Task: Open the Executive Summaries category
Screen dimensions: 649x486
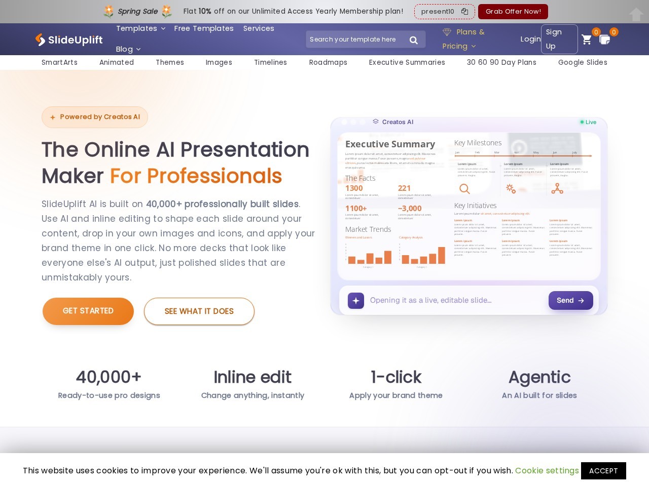Action: (407, 62)
